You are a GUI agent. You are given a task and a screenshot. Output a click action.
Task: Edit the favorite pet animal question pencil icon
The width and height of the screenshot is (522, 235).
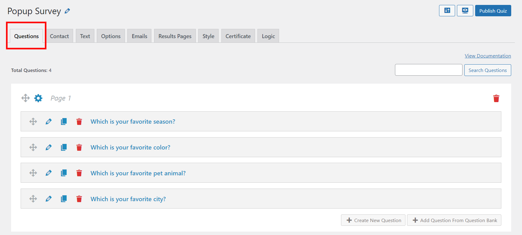48,173
